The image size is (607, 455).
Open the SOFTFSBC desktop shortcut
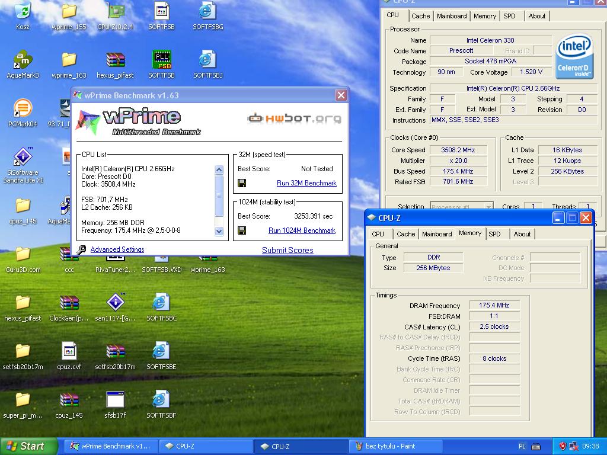pyautogui.click(x=162, y=303)
